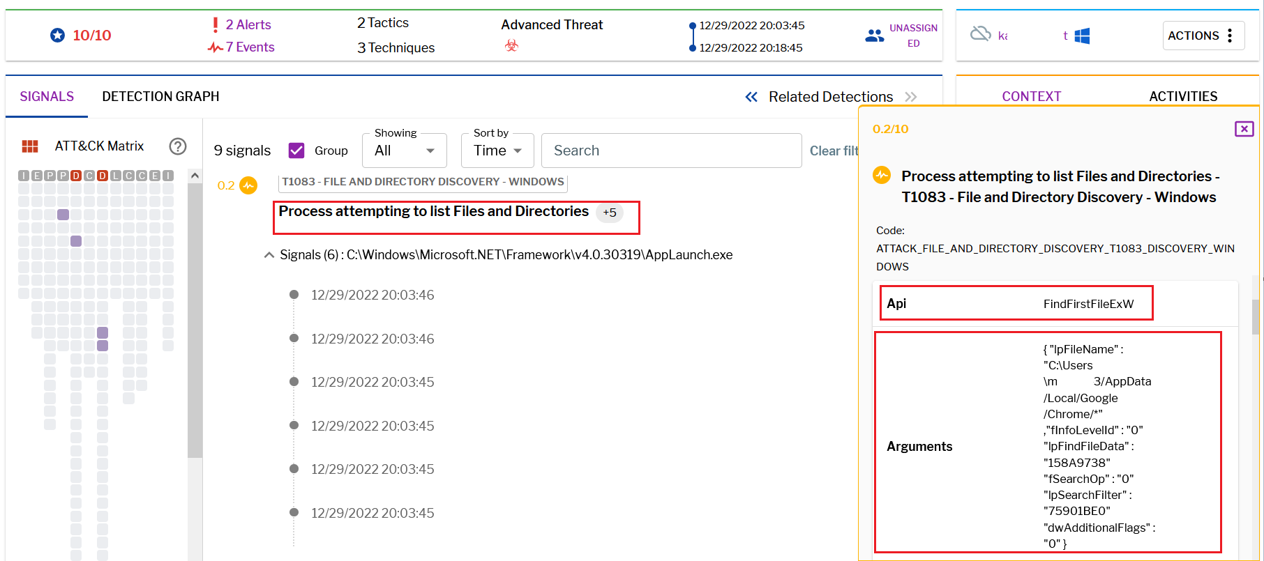This screenshot has height=561, width=1264.
Task: Click the Search signals input field
Action: (x=672, y=151)
